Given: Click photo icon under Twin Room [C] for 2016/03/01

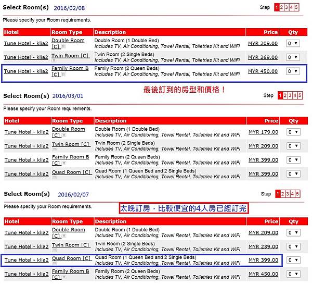Looking at the screenshot, I should [x=54, y=149].
